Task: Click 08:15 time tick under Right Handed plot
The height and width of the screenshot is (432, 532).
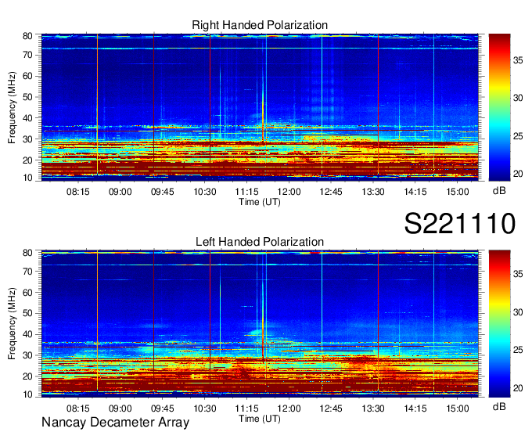Action: coord(78,192)
